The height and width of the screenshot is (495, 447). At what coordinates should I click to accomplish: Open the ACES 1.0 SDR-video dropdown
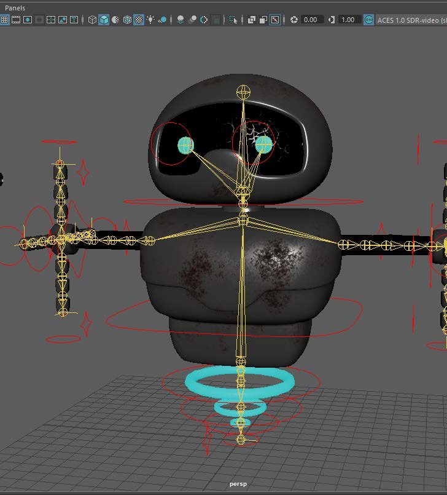(x=411, y=20)
